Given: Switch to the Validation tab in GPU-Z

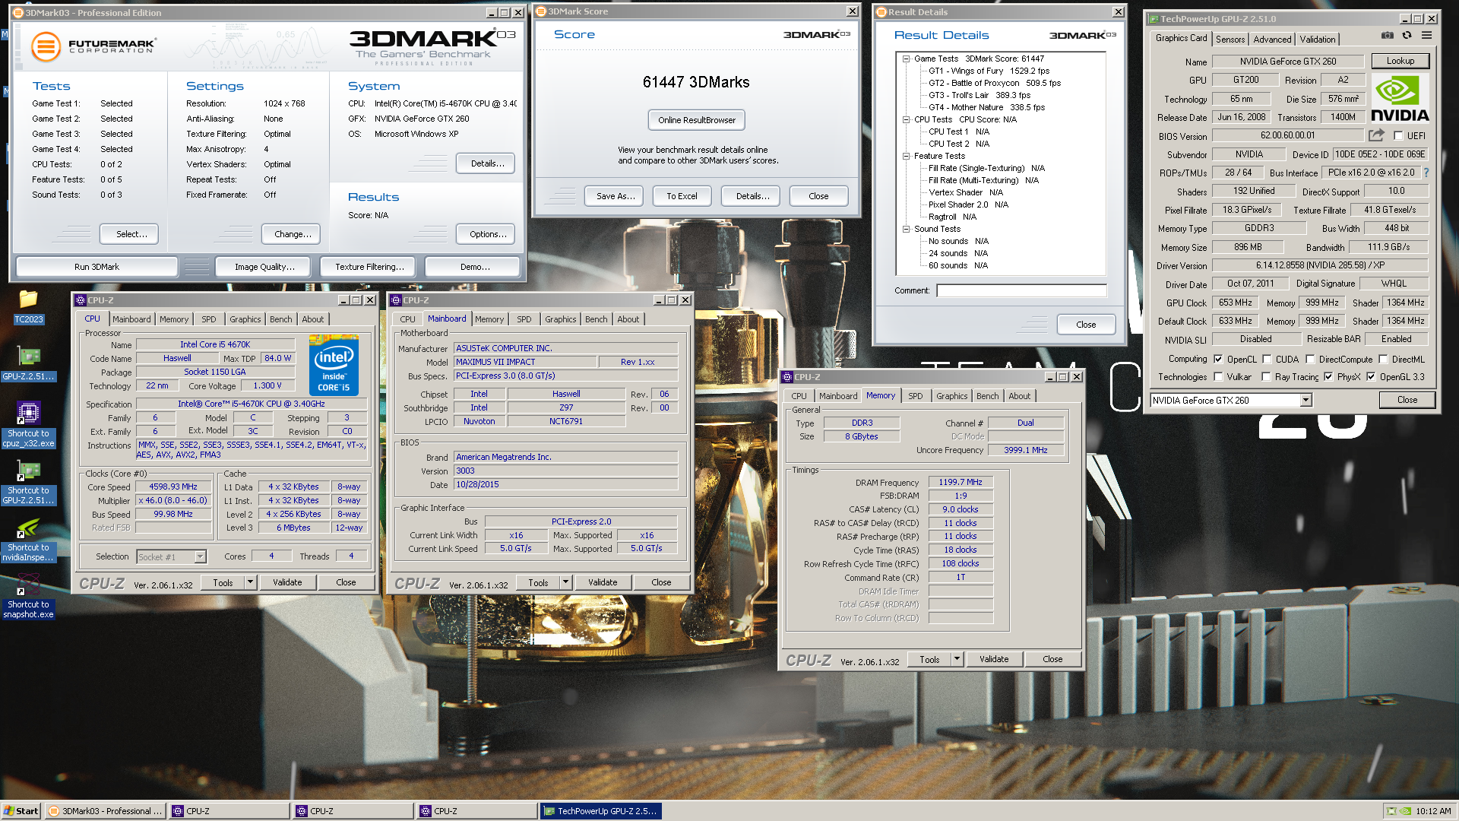Looking at the screenshot, I should 1317,40.
